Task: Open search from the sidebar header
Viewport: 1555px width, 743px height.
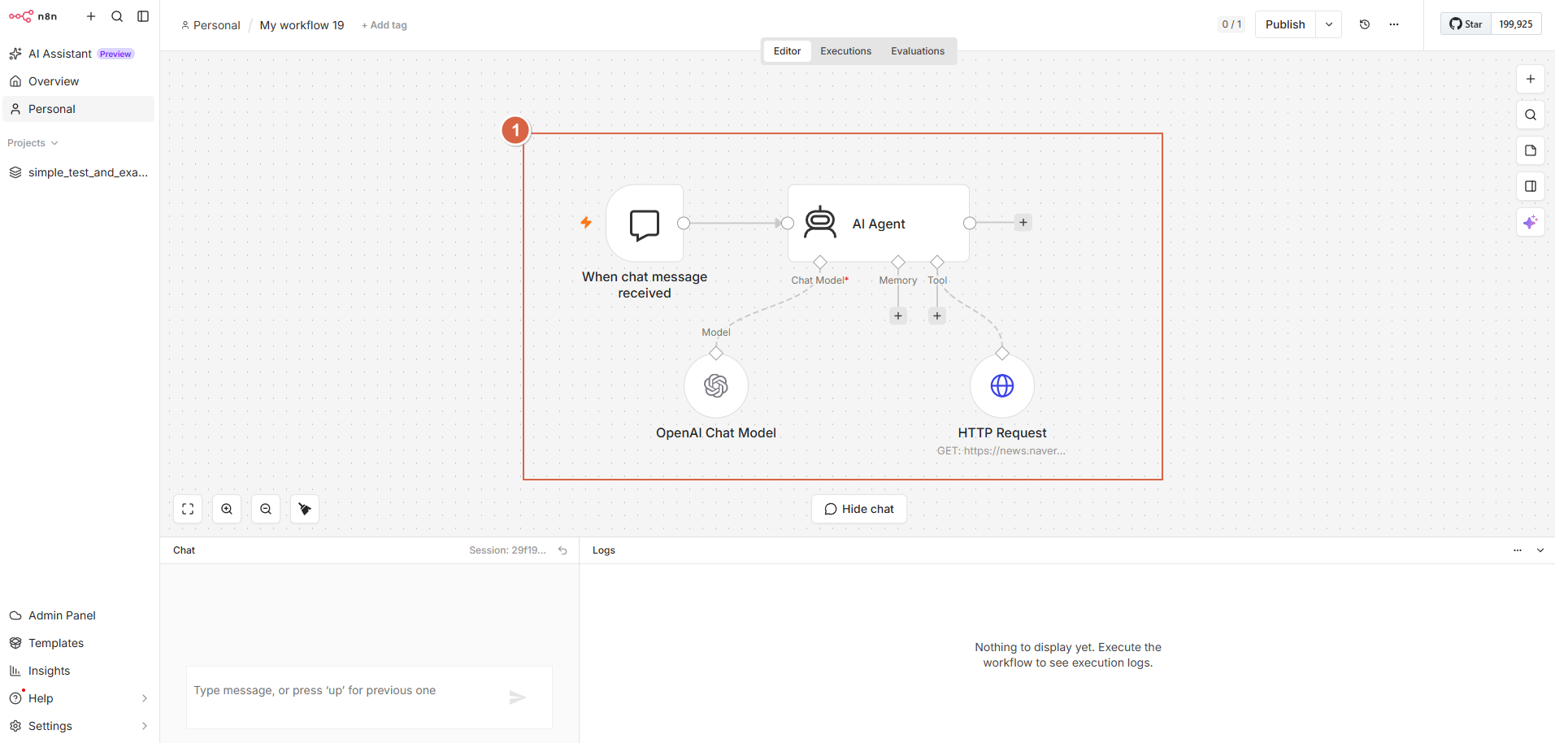Action: pyautogui.click(x=117, y=16)
